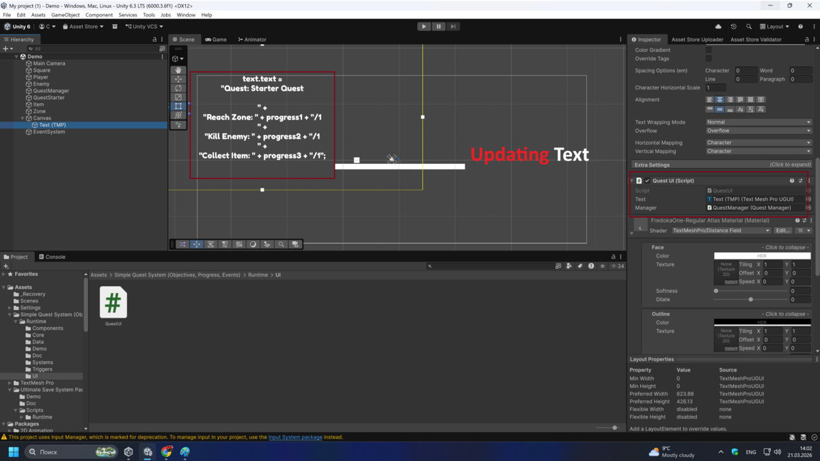Set left text alignment
This screenshot has width=820, height=461.
pos(710,100)
